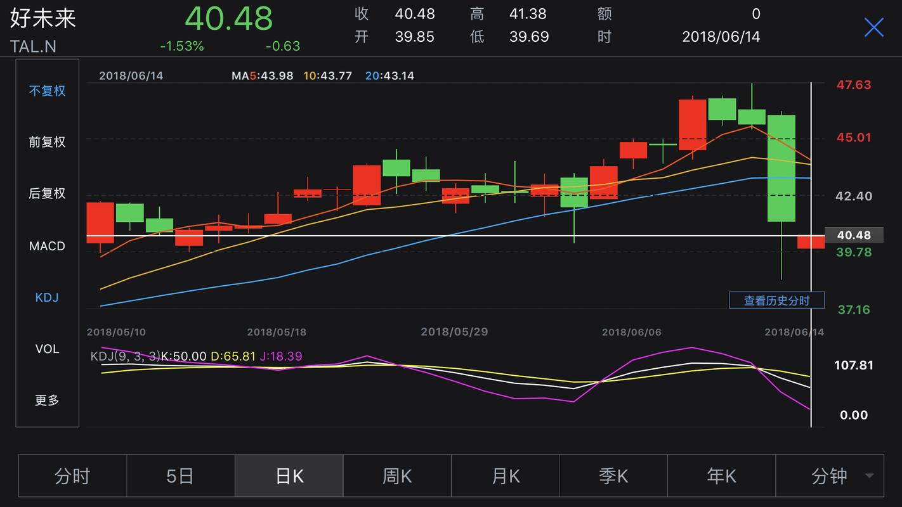This screenshot has width=902, height=507.
Task: Select the MACD indicator in the sidebar
Action: (x=46, y=246)
